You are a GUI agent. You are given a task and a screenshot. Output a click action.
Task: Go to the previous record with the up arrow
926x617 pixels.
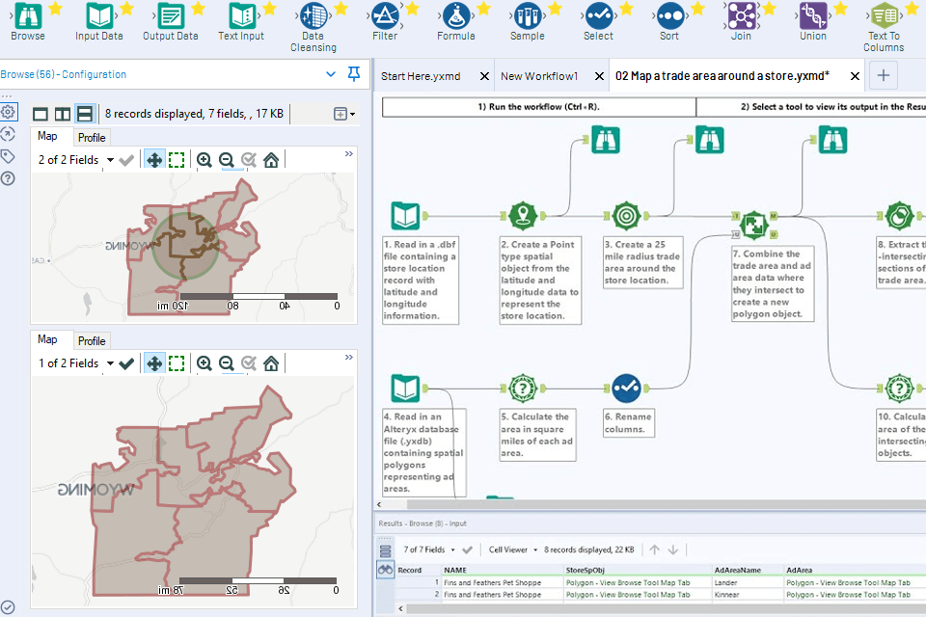pos(654,550)
